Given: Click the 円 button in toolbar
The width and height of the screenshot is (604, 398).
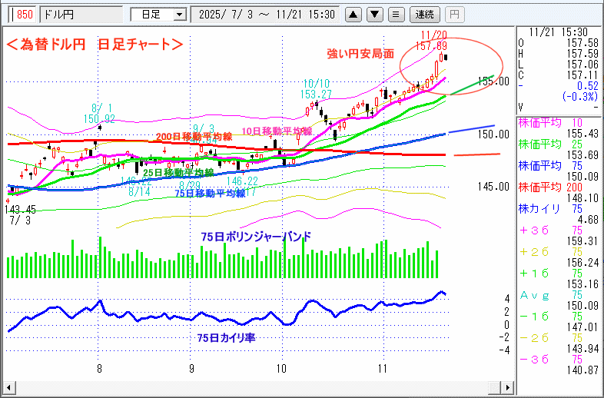Looking at the screenshot, I should point(455,14).
